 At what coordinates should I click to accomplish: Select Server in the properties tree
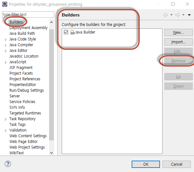(x=14, y=96)
